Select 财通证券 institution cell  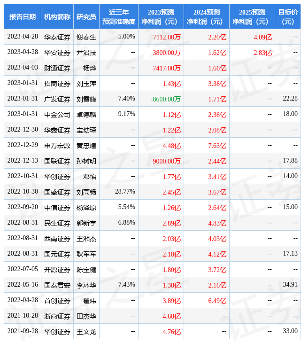click(x=57, y=68)
